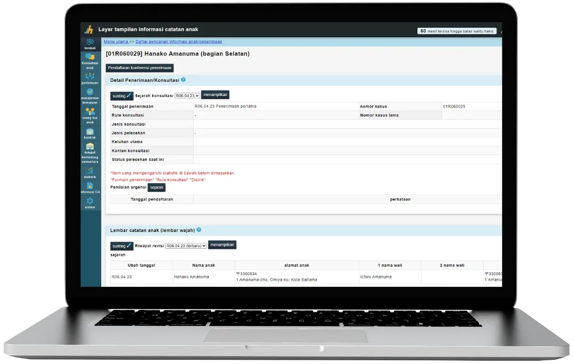Open orang tua asuh sidebar icon

pos(90,112)
